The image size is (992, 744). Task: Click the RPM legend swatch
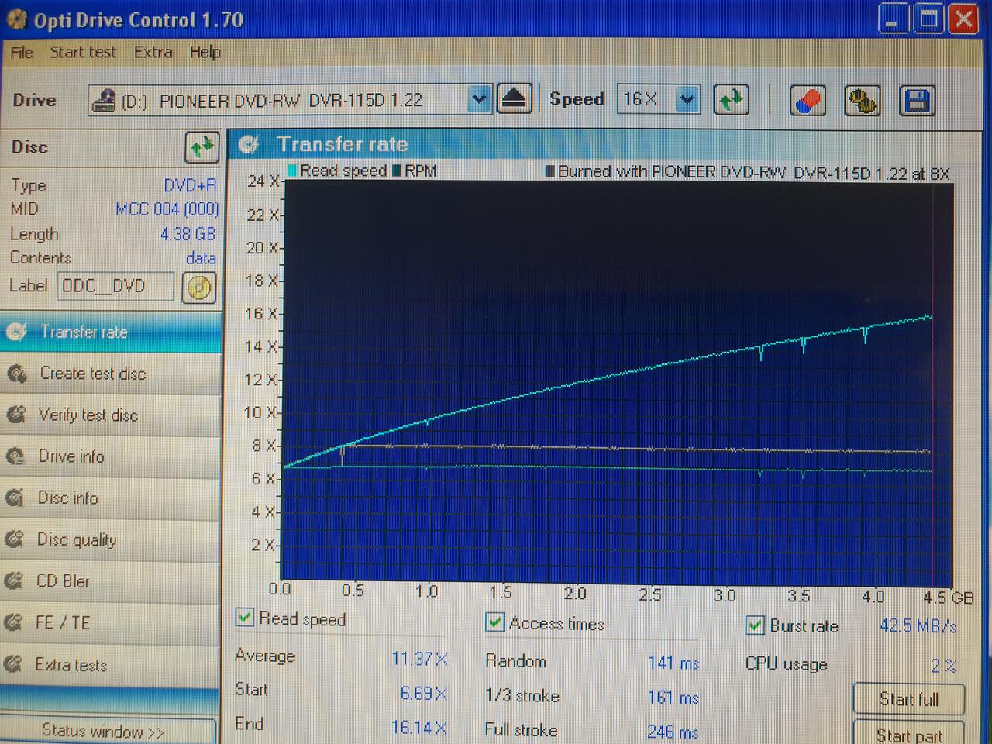[x=397, y=170]
